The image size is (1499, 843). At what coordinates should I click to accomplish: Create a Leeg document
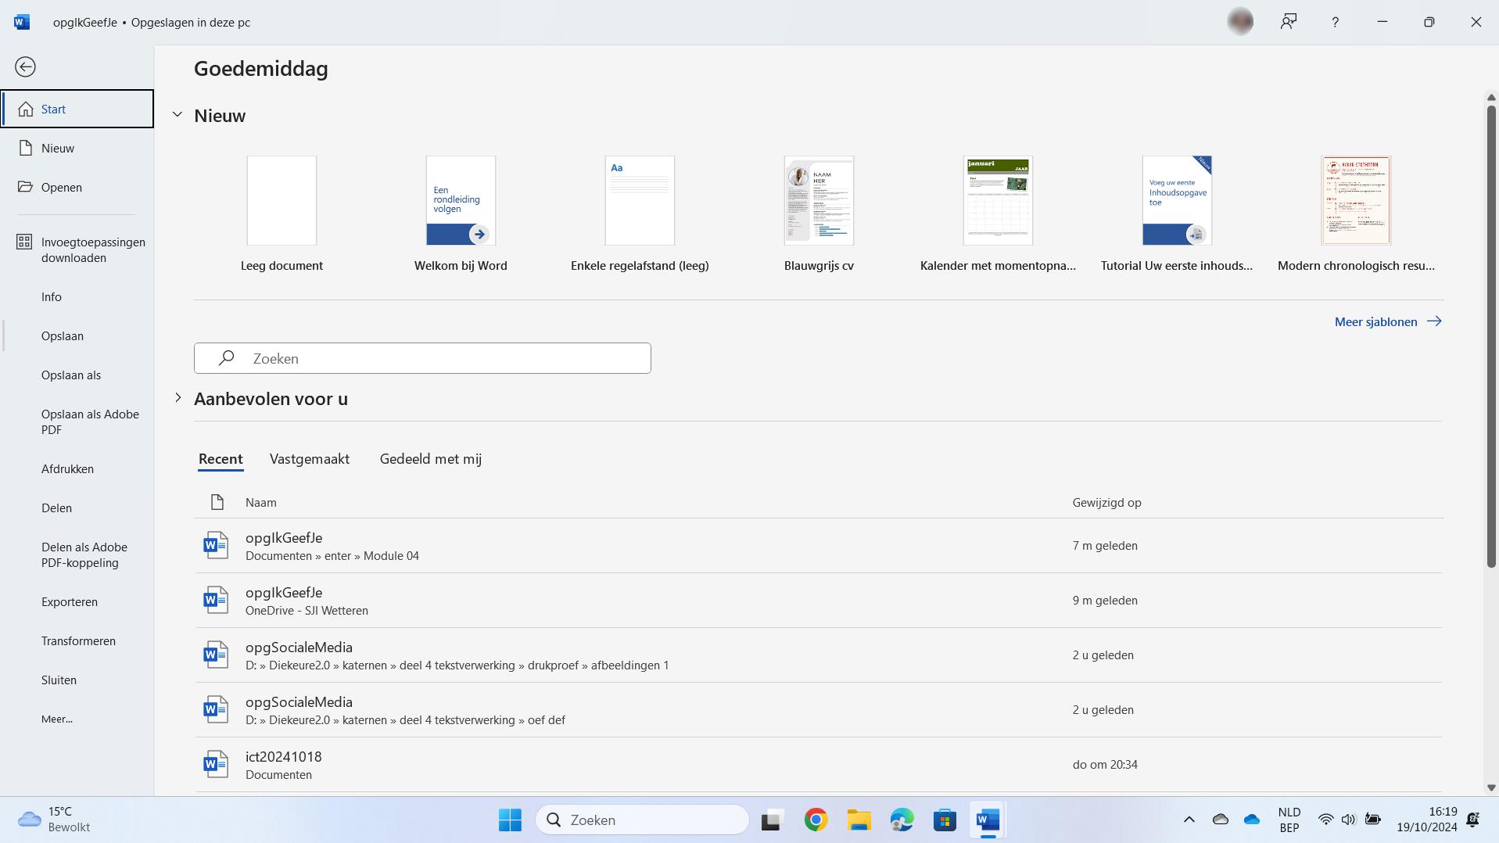click(x=282, y=214)
